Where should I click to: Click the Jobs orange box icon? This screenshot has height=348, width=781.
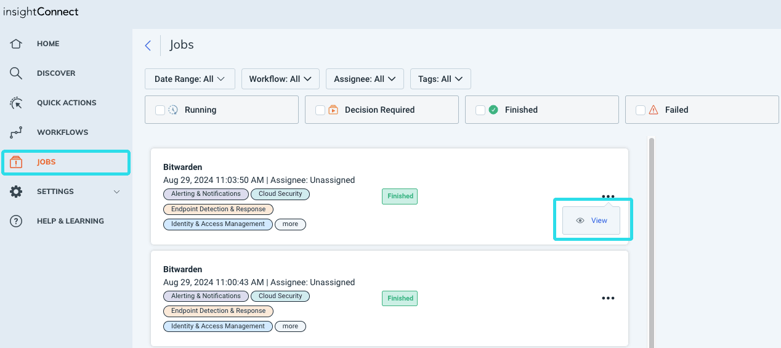pos(16,162)
